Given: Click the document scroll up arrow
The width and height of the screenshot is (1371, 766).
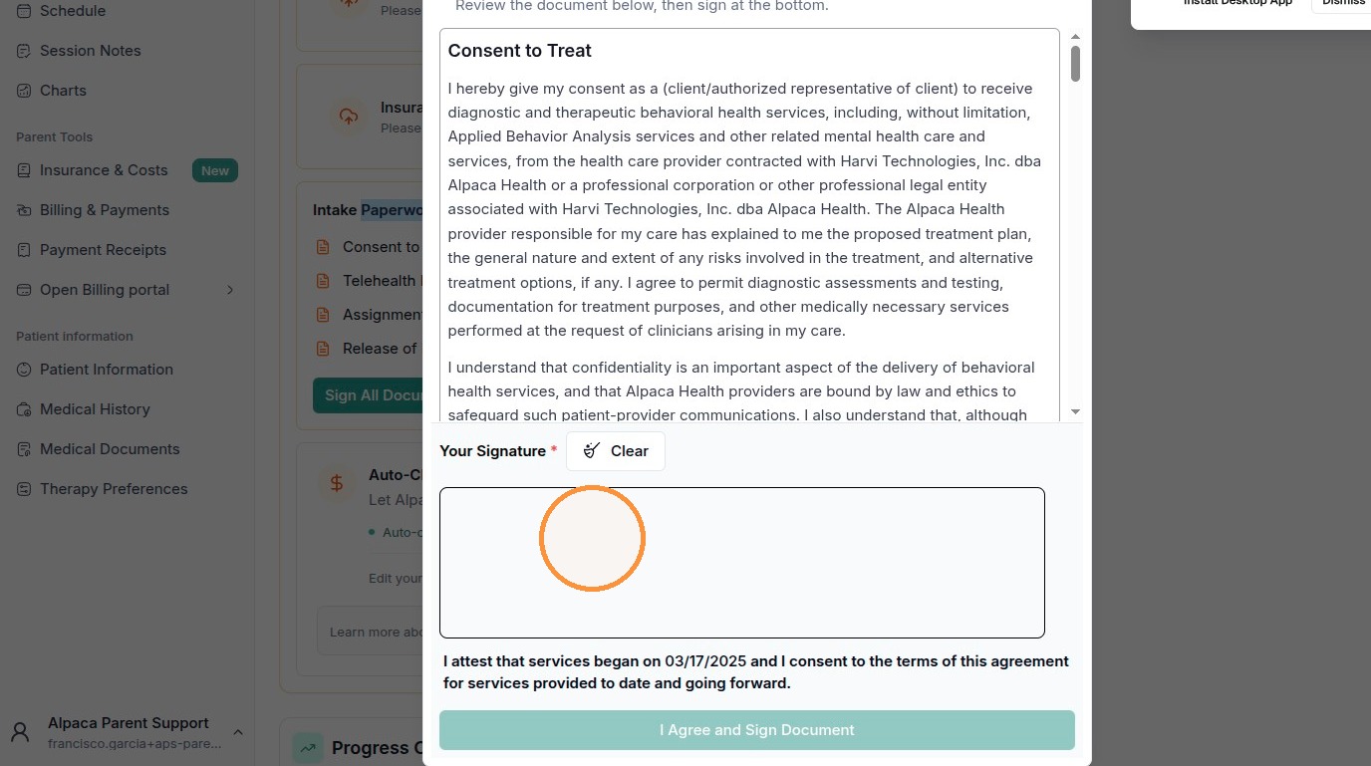Looking at the screenshot, I should pyautogui.click(x=1075, y=36).
